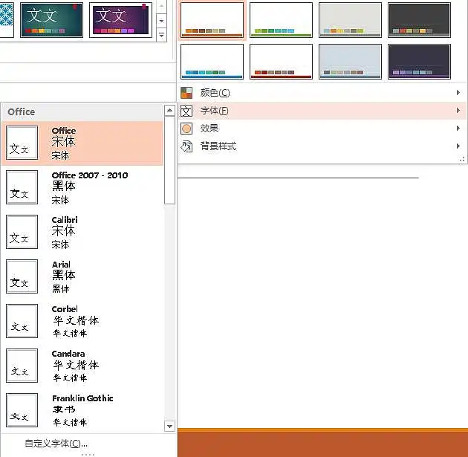Select the purple theme thumbnail
The width and height of the screenshot is (468, 457).
tap(120, 20)
